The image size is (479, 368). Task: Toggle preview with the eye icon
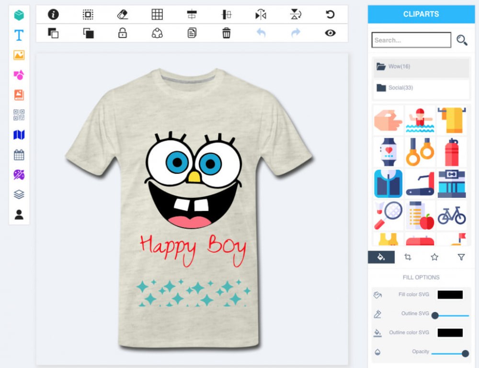(330, 33)
